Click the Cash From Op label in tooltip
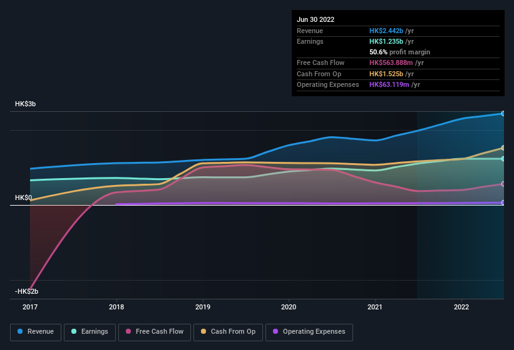Screen dimensions: 514x350 [x=319, y=74]
